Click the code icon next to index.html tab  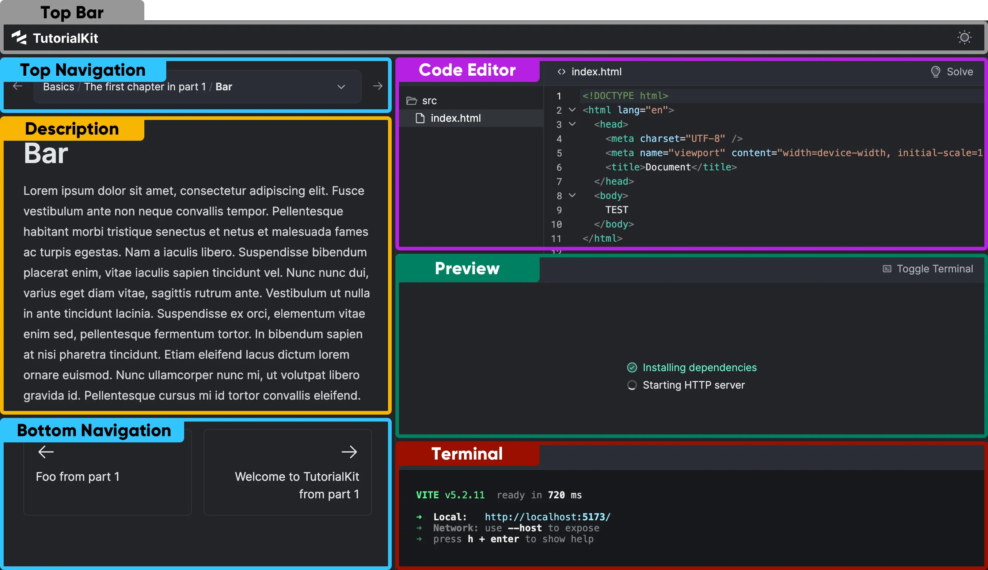[561, 72]
